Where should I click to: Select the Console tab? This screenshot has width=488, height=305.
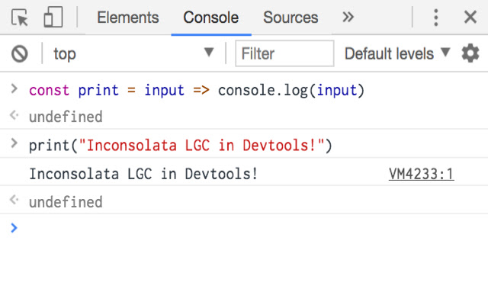pyautogui.click(x=211, y=18)
